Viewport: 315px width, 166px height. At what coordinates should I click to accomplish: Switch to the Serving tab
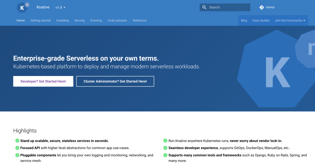[x=80, y=20]
